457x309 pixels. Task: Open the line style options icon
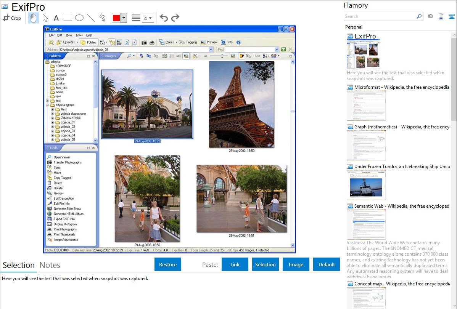(136, 18)
